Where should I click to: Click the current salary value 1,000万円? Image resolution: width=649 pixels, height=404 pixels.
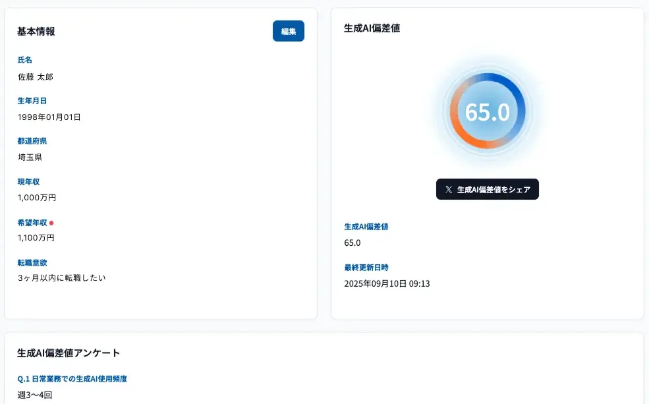36,197
